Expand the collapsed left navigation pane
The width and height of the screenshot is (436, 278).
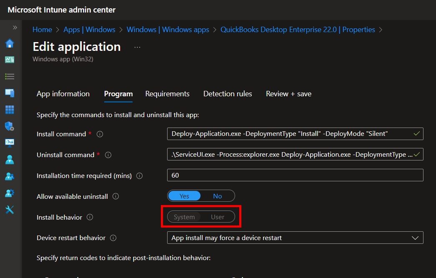15,28
